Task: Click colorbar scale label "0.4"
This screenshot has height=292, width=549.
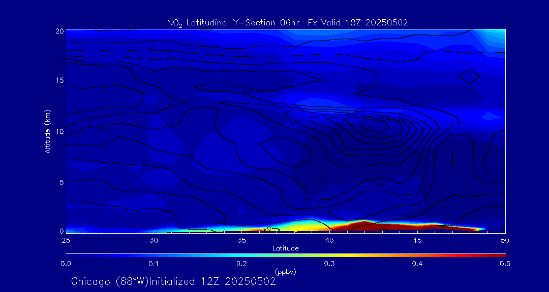Action: 417,264
